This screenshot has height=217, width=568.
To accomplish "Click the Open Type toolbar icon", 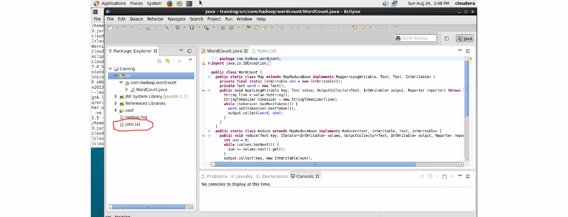I will (x=248, y=27).
